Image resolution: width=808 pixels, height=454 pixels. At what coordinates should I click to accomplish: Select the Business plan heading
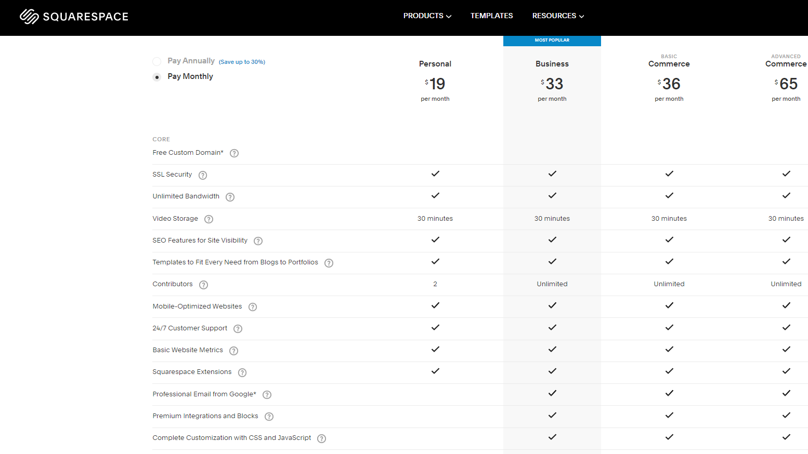[552, 64]
